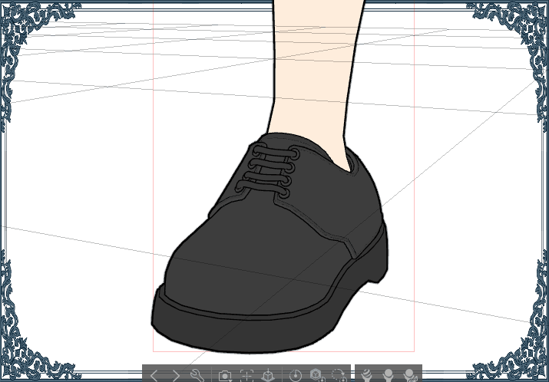Click the plain sphere-on-stand icon
The image size is (549, 382).
click(388, 376)
